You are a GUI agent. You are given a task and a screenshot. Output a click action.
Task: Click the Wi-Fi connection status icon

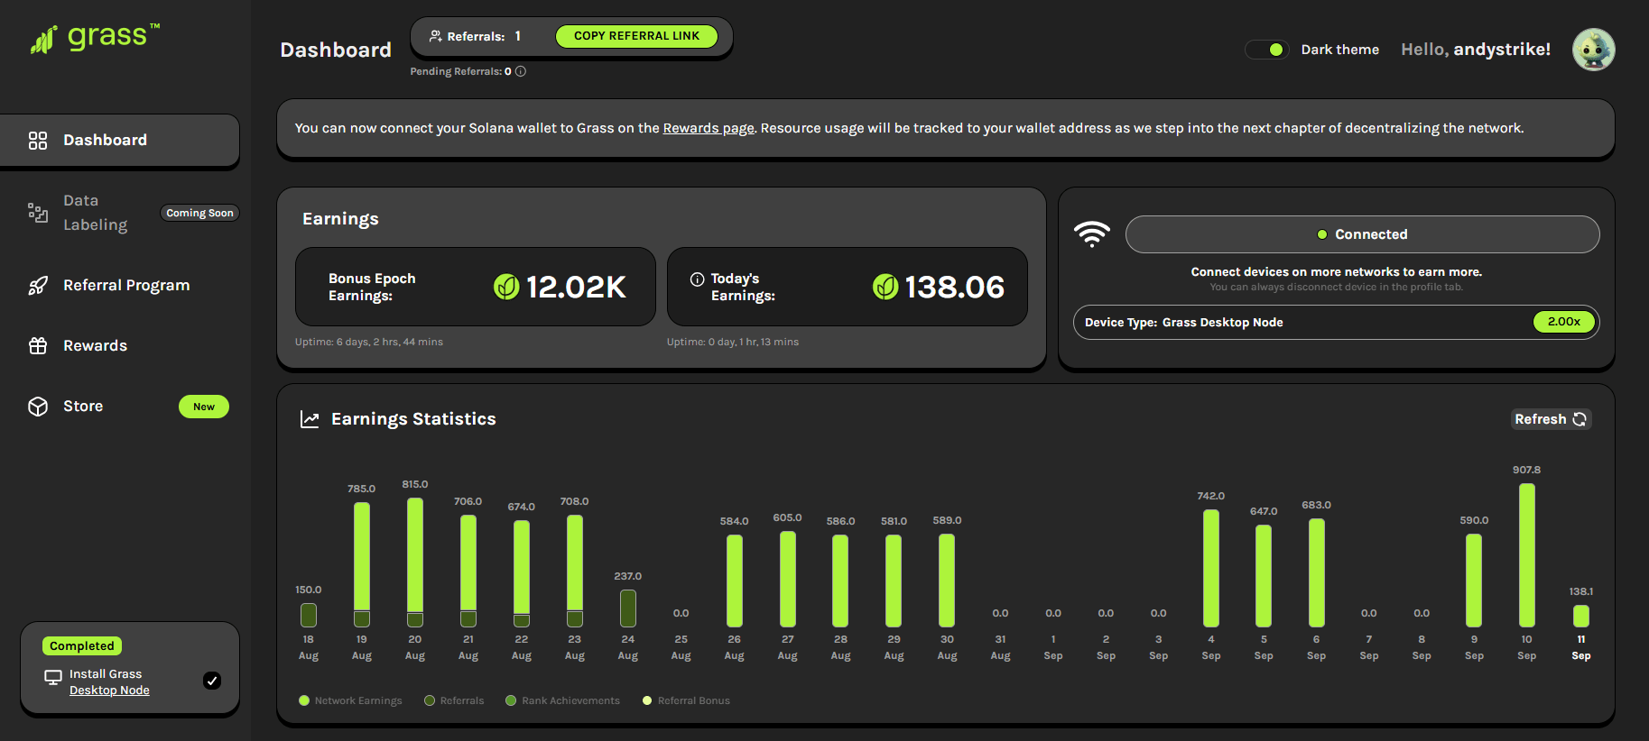[x=1092, y=234]
